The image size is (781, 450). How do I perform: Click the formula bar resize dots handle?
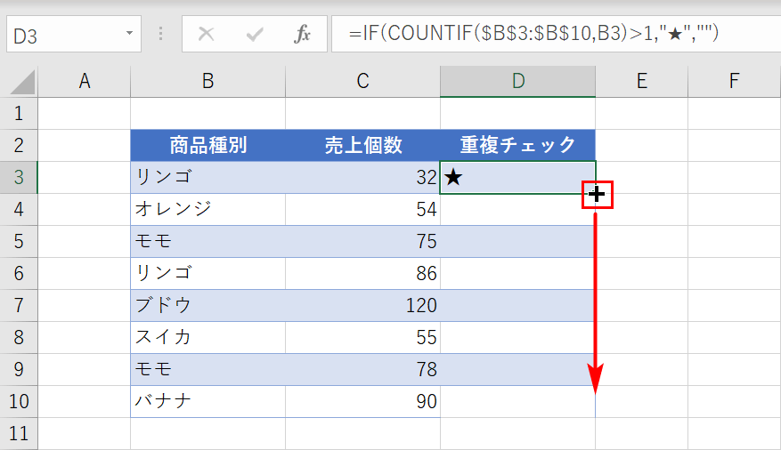(x=161, y=35)
